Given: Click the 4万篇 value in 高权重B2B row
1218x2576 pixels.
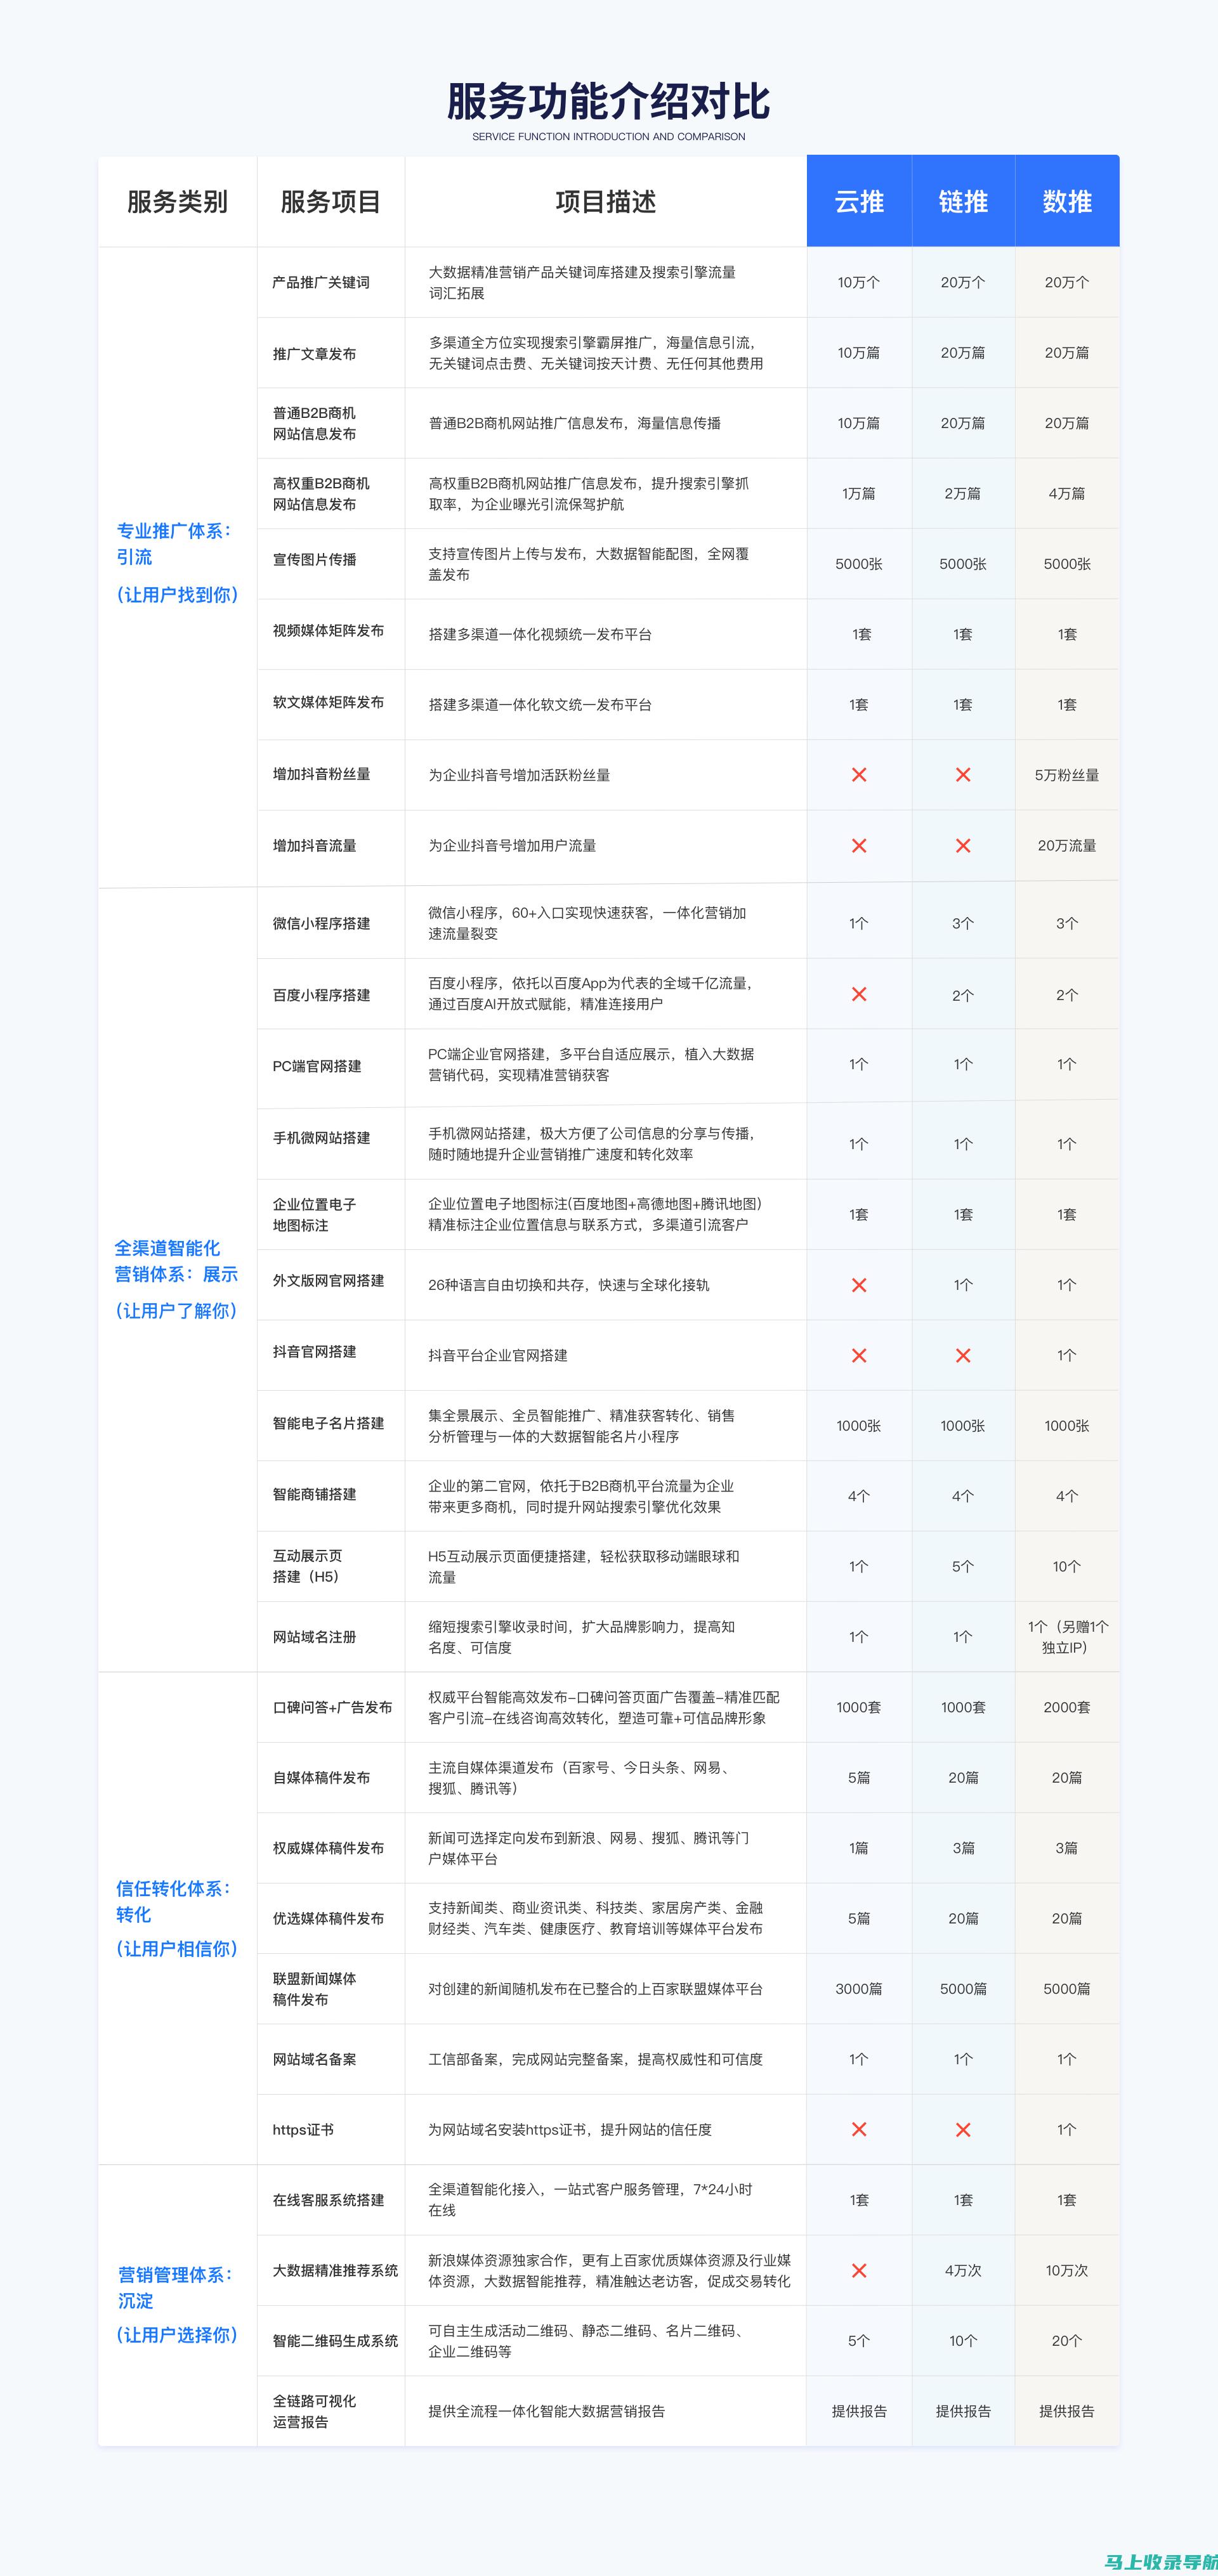Looking at the screenshot, I should coord(1067,494).
